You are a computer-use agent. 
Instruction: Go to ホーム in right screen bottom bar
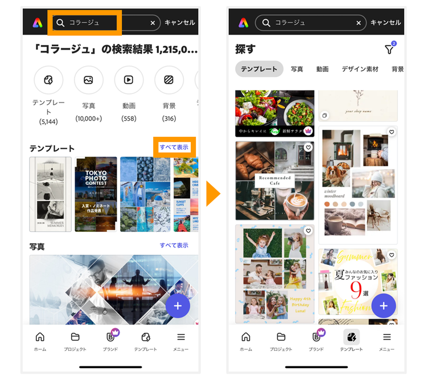246,341
